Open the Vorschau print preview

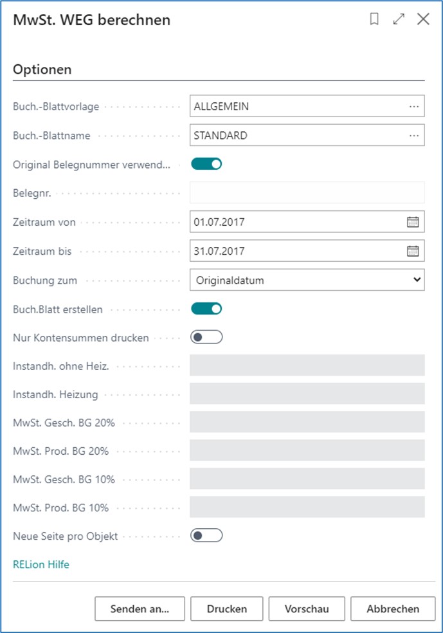click(x=307, y=609)
